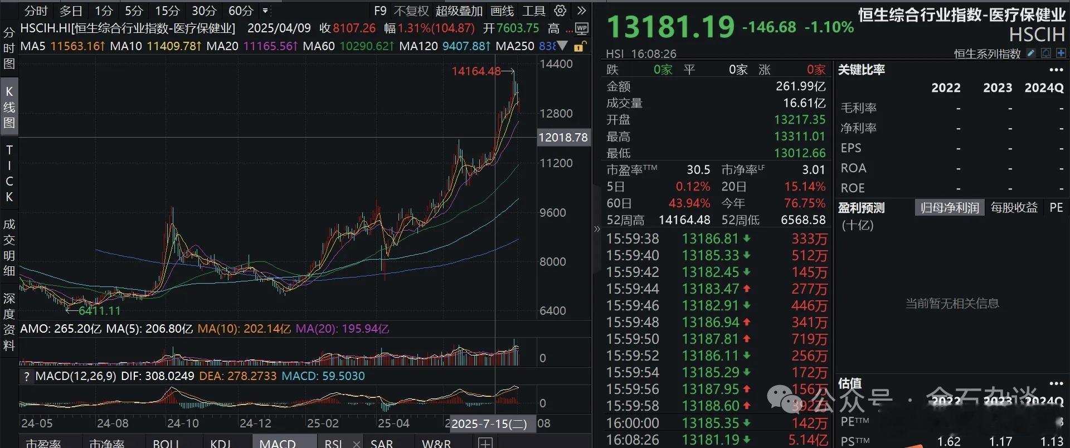The height and width of the screenshot is (448, 1070).
Task: Click the 恒生系列指数 link
Action: tap(988, 53)
